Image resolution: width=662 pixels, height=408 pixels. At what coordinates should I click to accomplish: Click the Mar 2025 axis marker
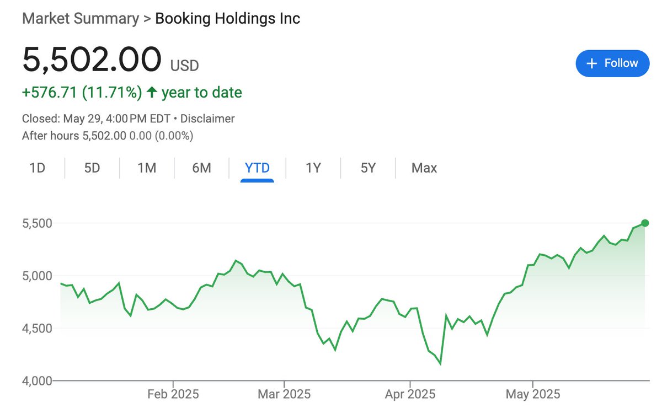pyautogui.click(x=285, y=395)
